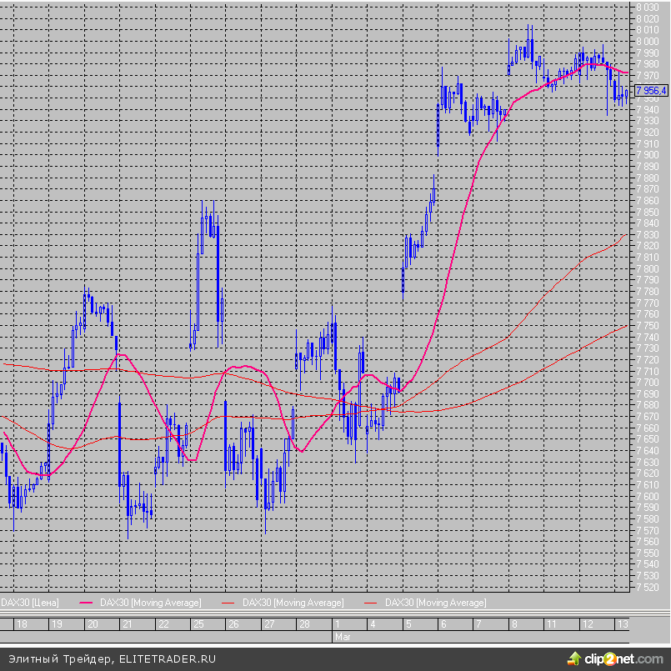Image resolution: width=671 pixels, height=671 pixels.
Task: Click date 13 on the time axis
Action: [x=622, y=624]
